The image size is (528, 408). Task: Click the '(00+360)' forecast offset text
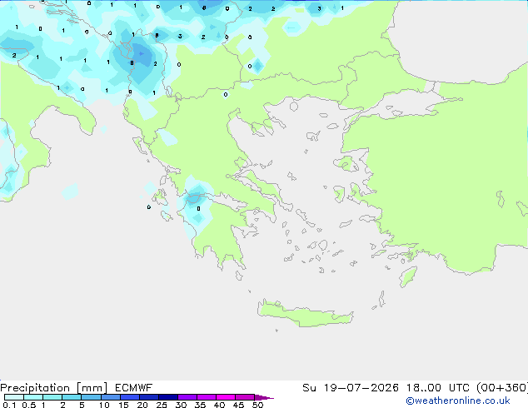click(502, 388)
